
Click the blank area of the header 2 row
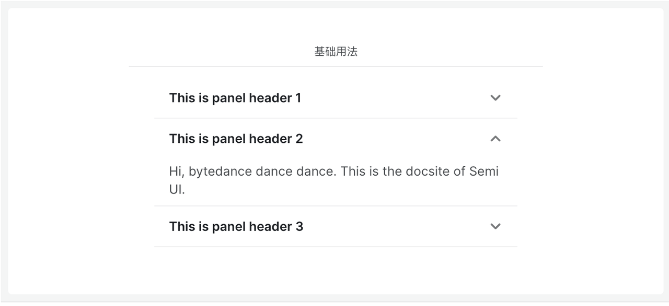pos(396,139)
